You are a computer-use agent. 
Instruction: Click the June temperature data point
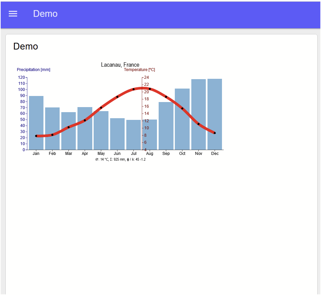pyautogui.click(x=117, y=97)
